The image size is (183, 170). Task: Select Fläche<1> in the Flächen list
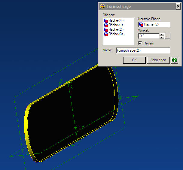pos(116,25)
